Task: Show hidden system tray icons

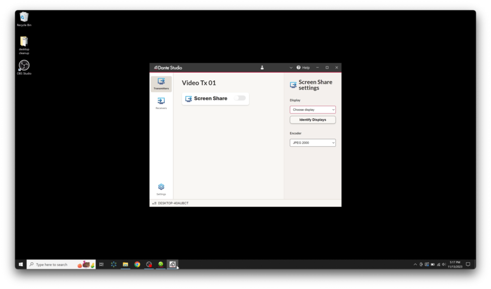Action: [415, 264]
